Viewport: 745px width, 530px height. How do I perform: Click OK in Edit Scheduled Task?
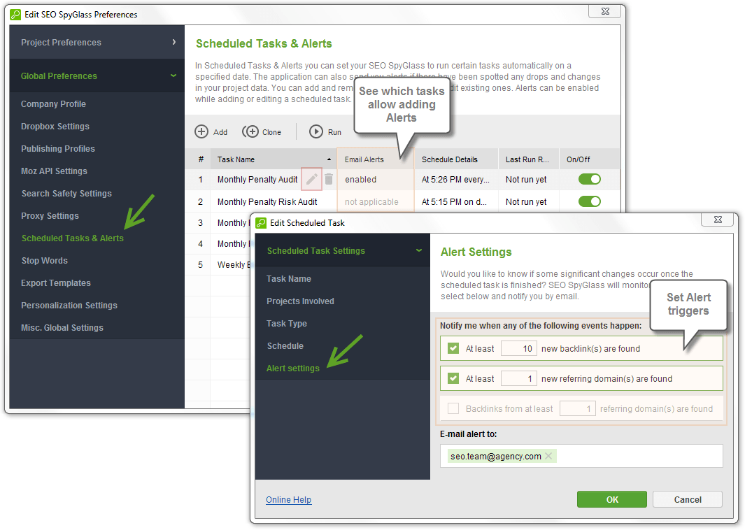click(x=612, y=499)
